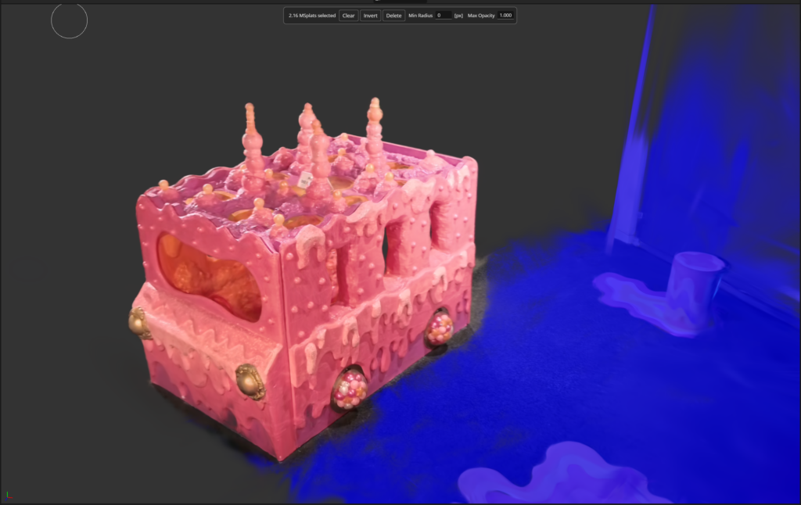Click the rear candy-bead wheel
The image size is (801, 505).
point(440,328)
